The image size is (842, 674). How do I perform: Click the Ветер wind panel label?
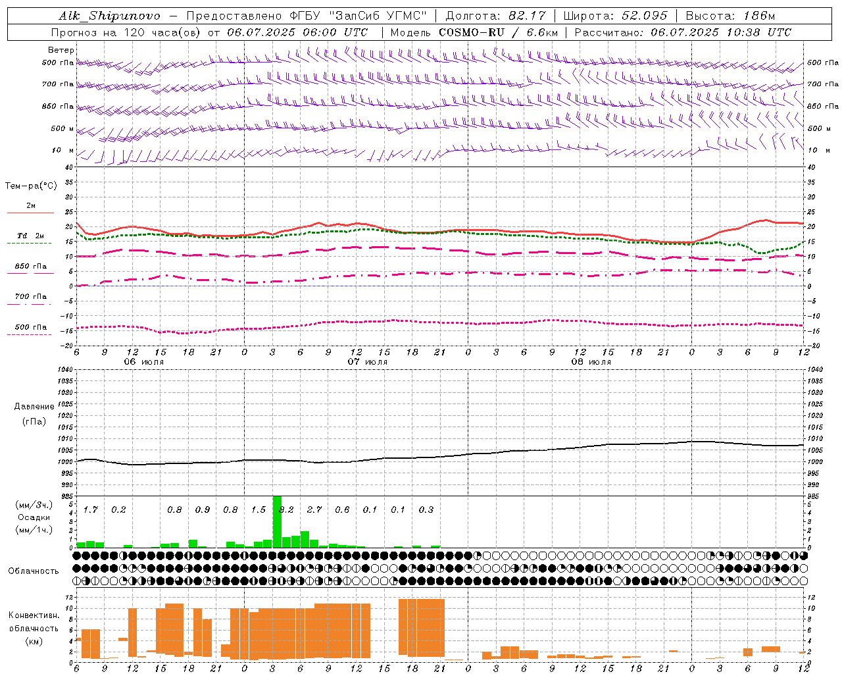coord(61,50)
